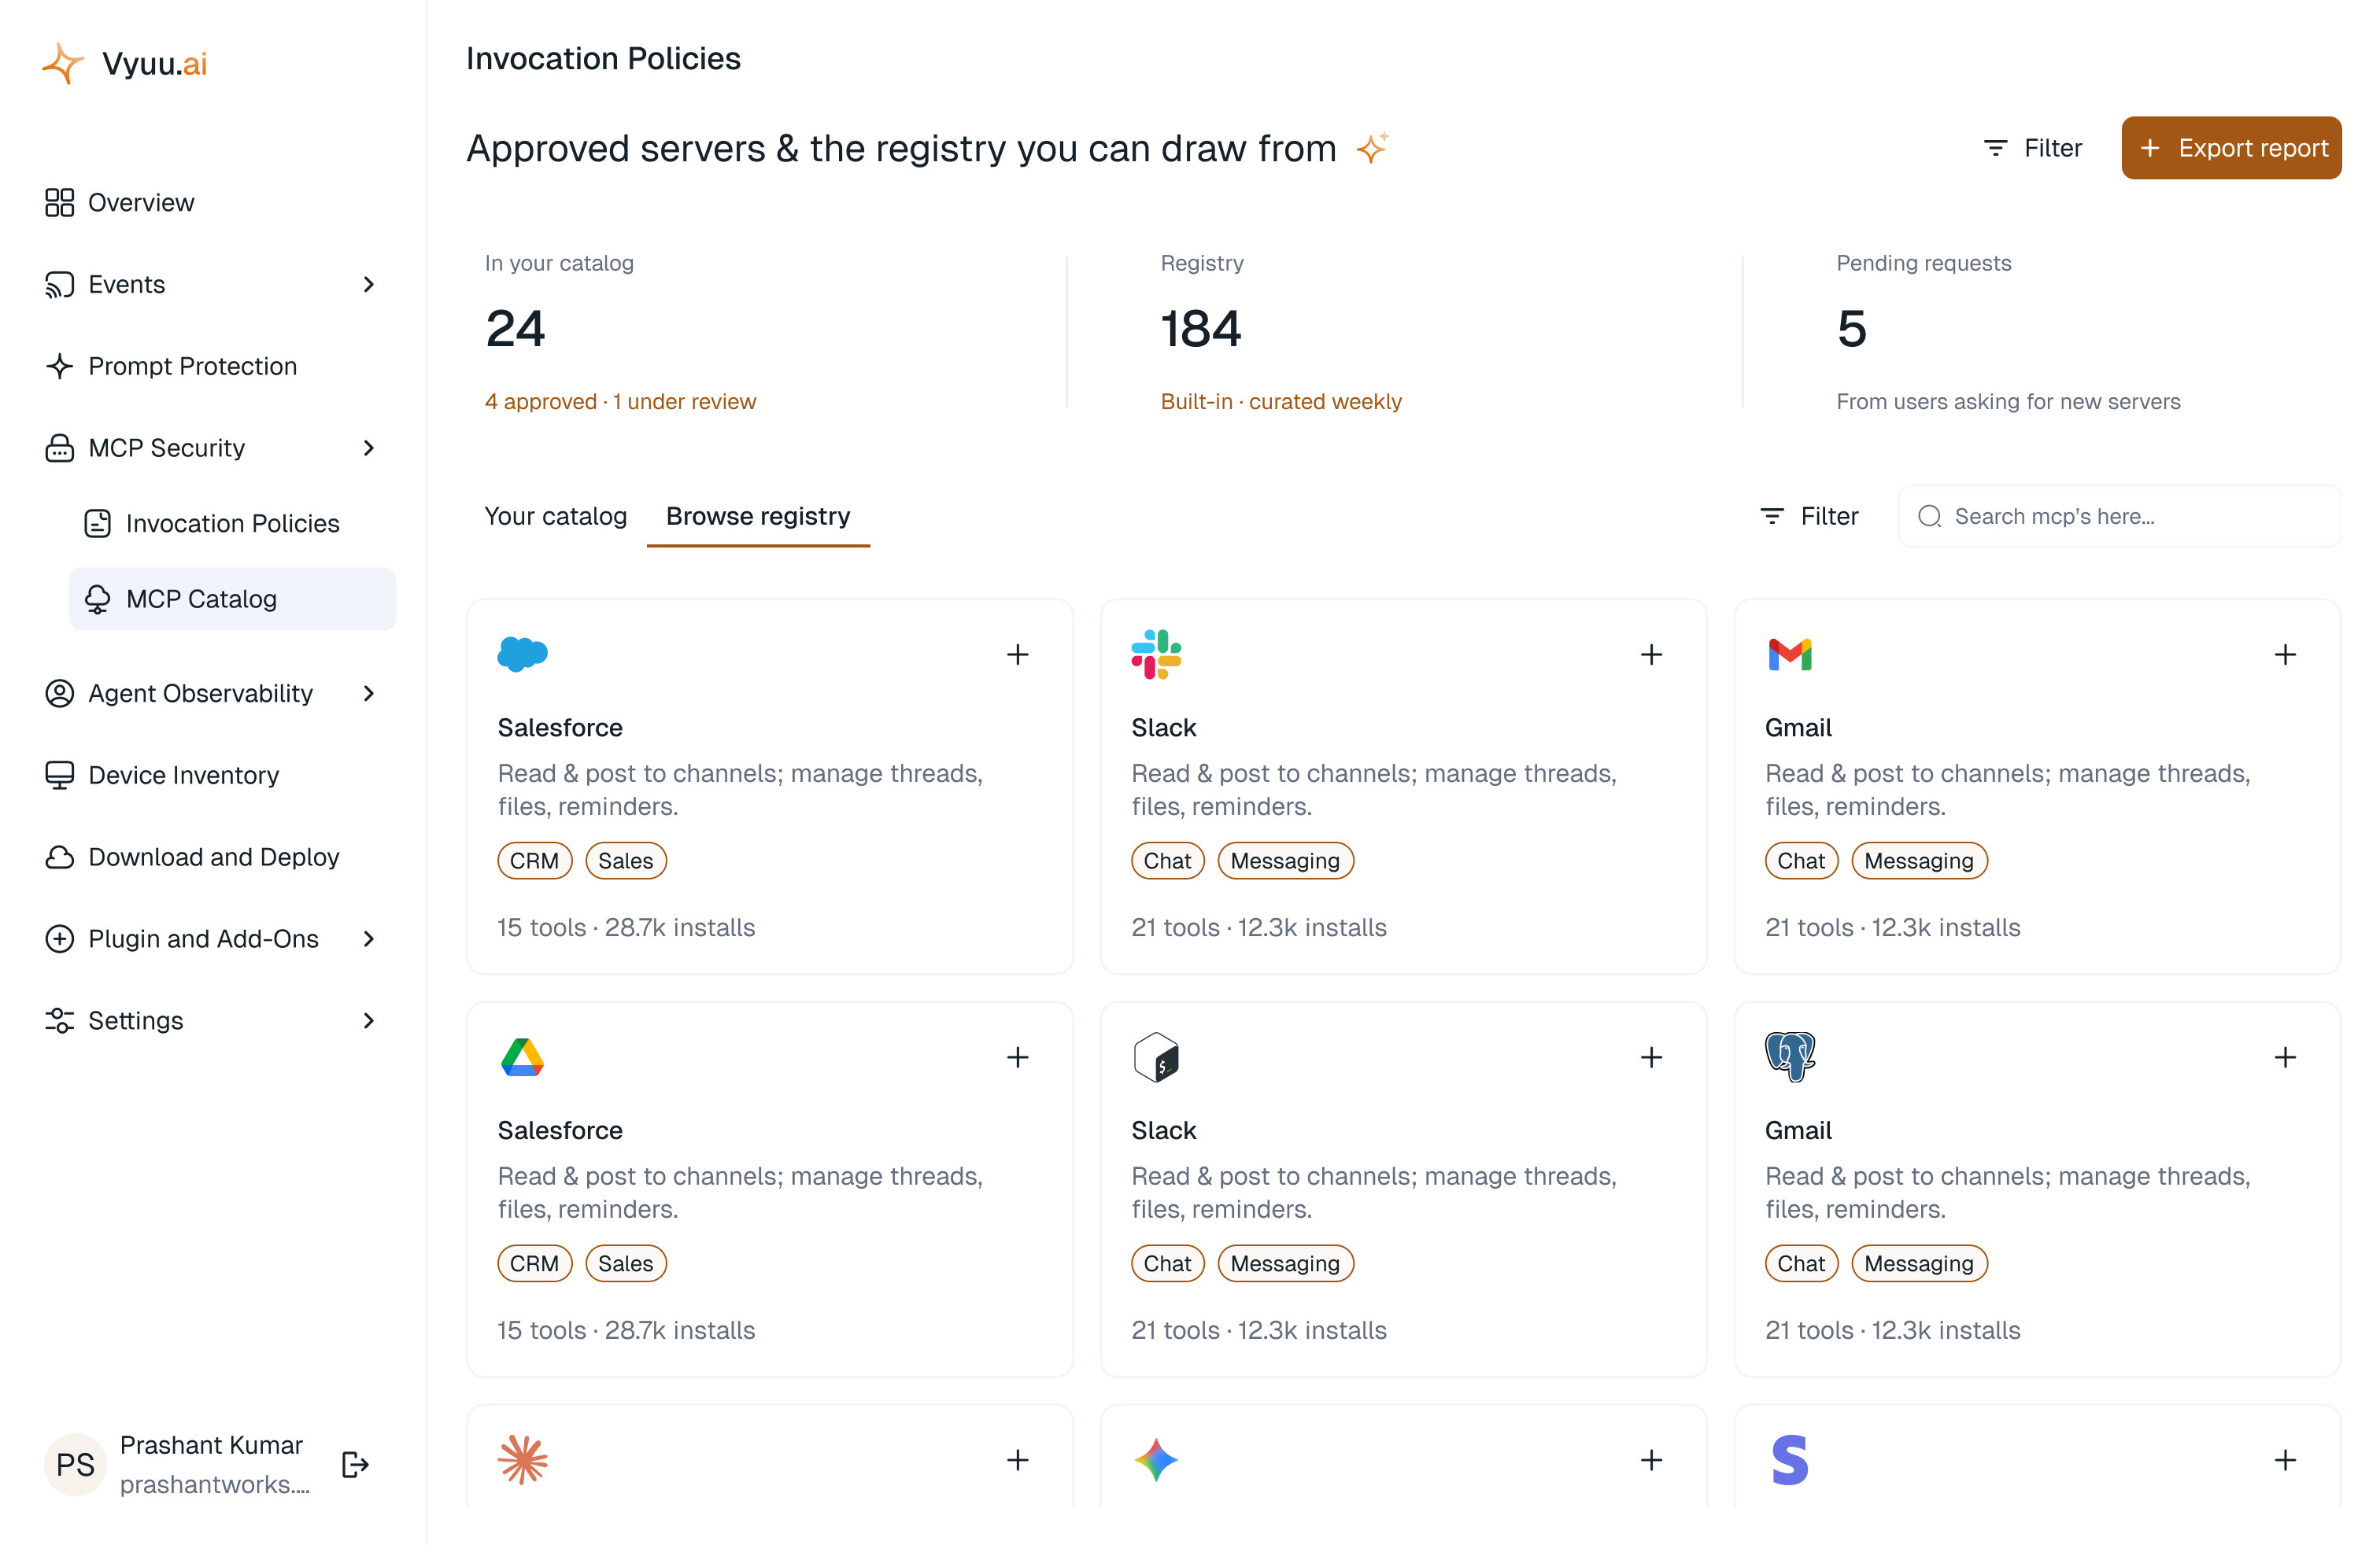Click the shell script hexagon logo
Image resolution: width=2380 pixels, height=1545 pixels.
1156,1056
